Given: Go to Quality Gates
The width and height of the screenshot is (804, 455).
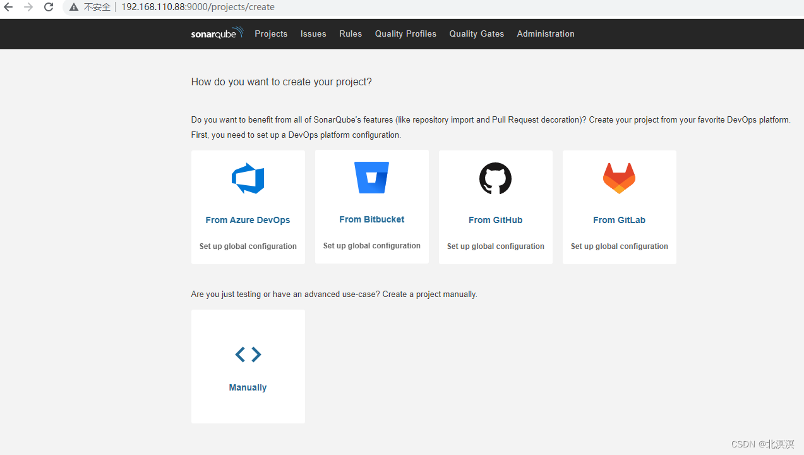Looking at the screenshot, I should point(477,34).
